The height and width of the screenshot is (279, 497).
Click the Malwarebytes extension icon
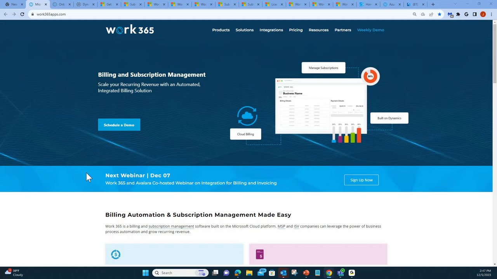[x=450, y=14]
